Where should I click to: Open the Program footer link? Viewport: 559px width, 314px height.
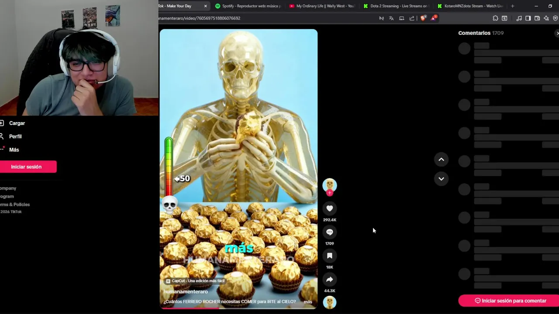[x=7, y=196]
